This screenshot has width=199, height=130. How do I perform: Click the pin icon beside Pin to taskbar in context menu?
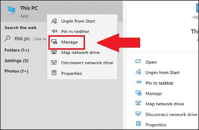coord(54,31)
